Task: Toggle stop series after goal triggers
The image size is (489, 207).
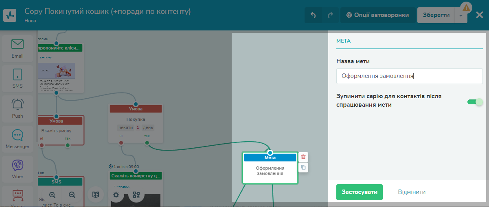Action: click(475, 102)
